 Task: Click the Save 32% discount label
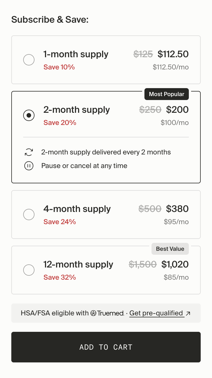pyautogui.click(x=60, y=277)
